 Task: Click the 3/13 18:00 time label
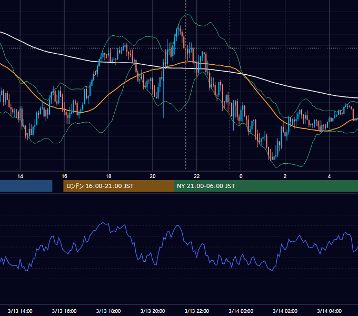pos(108,311)
